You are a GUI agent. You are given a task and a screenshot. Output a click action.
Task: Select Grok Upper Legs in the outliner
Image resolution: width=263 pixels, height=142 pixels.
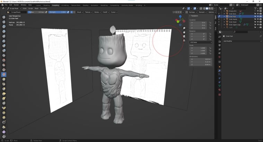coord(235,25)
